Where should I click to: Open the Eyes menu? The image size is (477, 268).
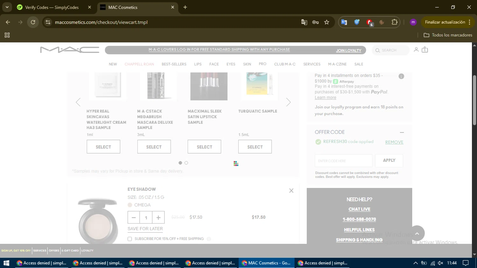click(x=231, y=64)
